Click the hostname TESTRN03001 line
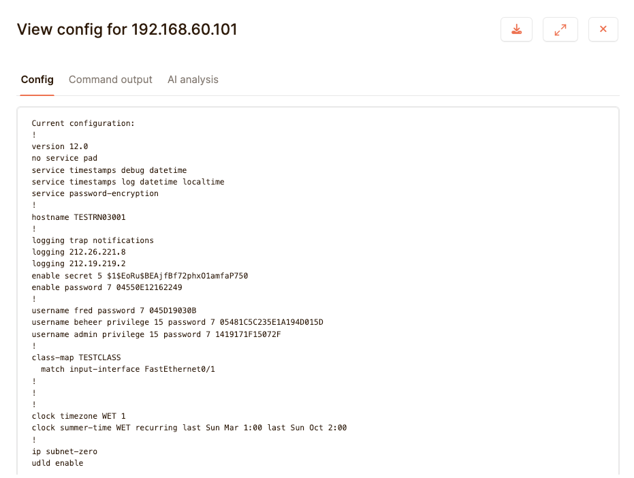The height and width of the screenshot is (478, 634). point(79,217)
